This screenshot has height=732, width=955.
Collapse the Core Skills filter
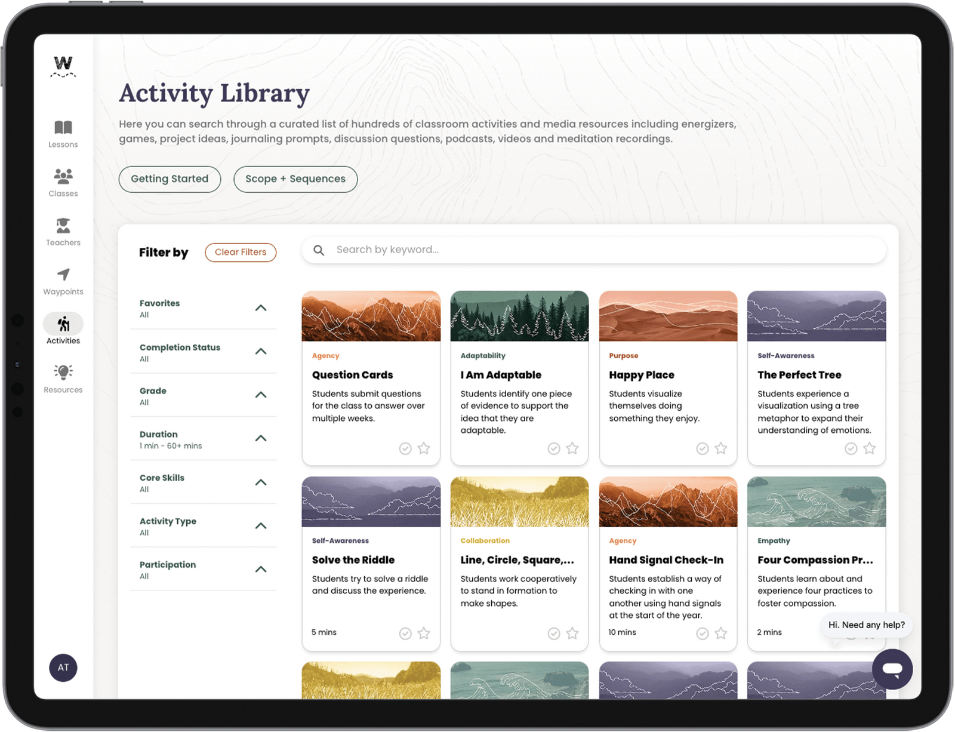click(x=261, y=482)
